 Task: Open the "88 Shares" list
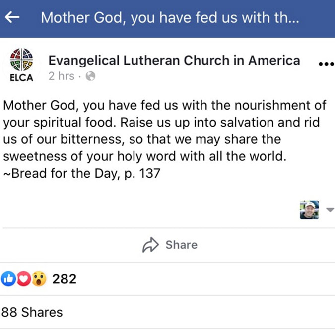tap(32, 312)
